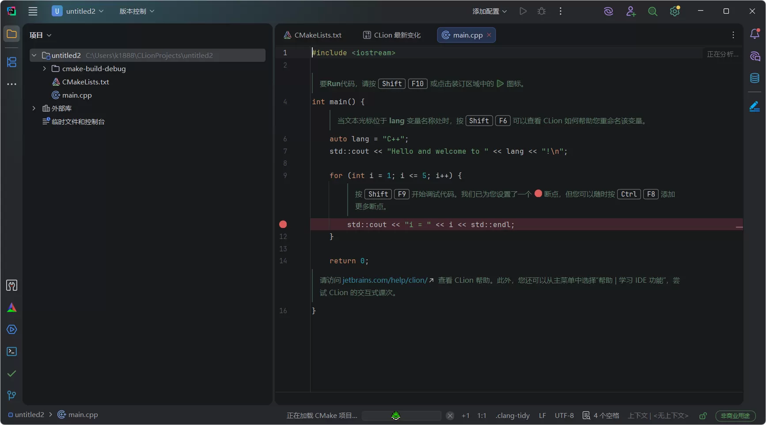Toggle the file write-protection lock
The height and width of the screenshot is (425, 766).
point(703,416)
